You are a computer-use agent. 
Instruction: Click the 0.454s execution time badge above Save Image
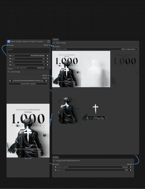click(55, 39)
